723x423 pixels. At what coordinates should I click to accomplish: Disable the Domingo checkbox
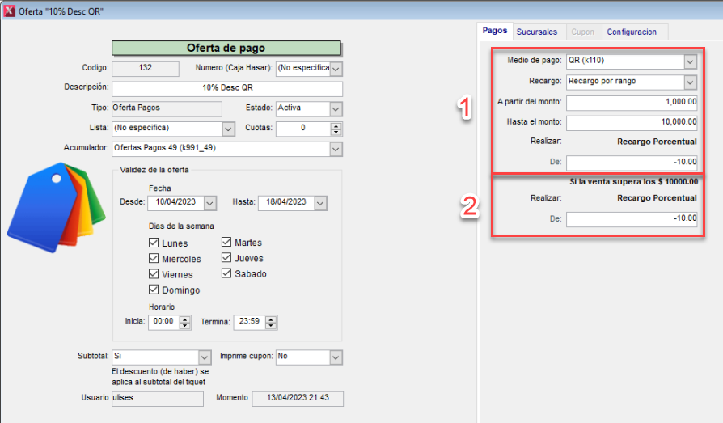[x=154, y=290]
